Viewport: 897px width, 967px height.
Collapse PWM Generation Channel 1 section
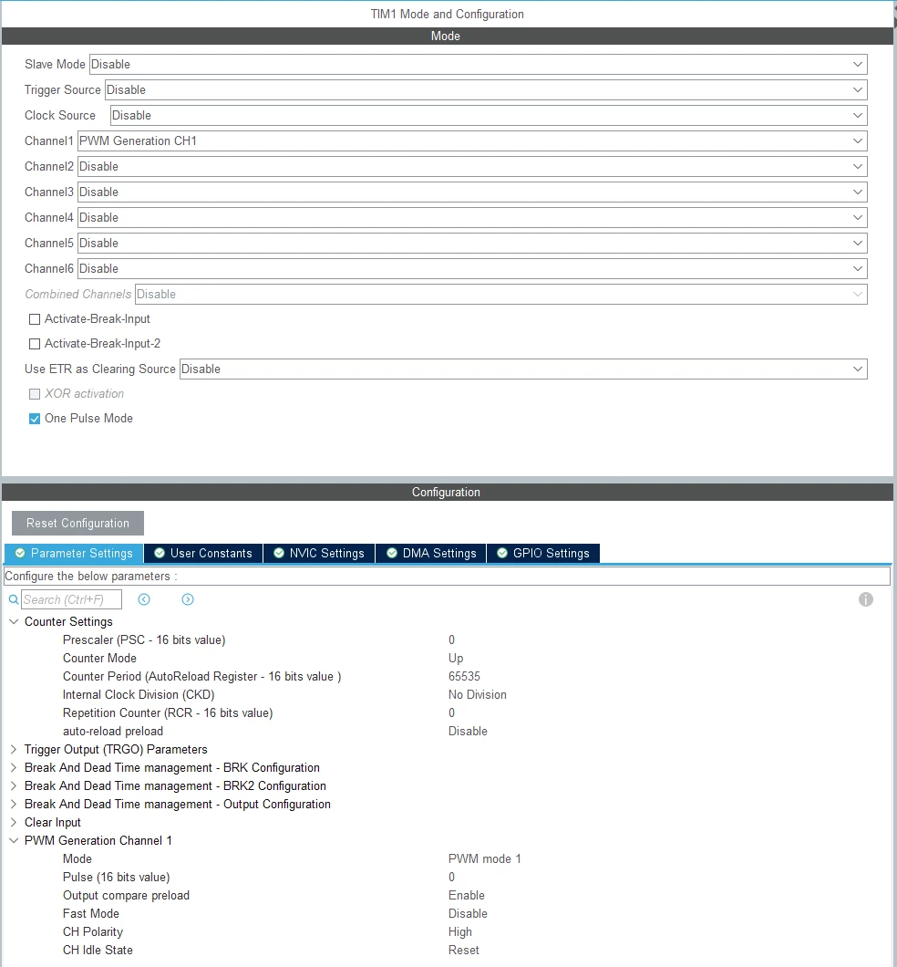coord(14,840)
